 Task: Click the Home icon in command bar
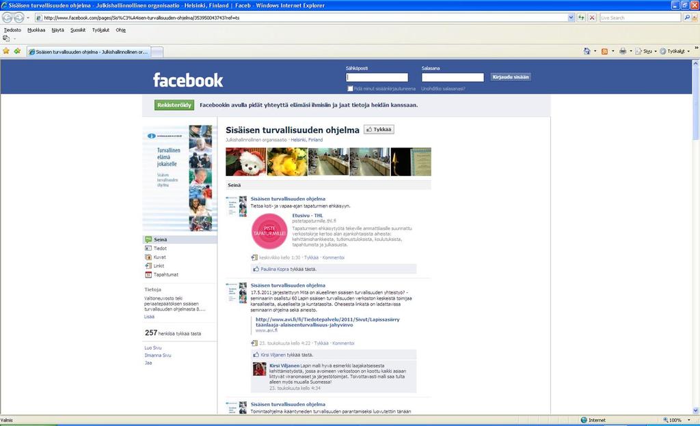(x=587, y=51)
